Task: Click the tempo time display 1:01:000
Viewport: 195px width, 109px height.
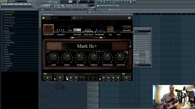Action: 50,2
